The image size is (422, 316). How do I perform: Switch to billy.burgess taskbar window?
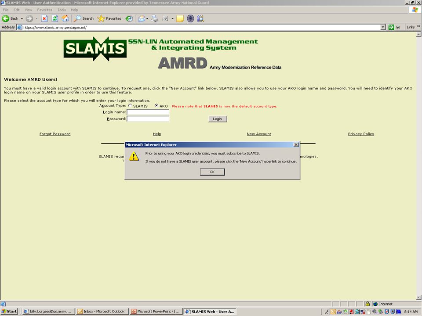tap(48, 312)
